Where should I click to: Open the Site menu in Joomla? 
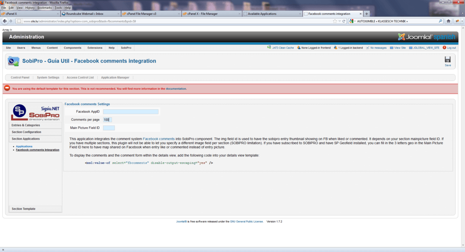pos(8,48)
